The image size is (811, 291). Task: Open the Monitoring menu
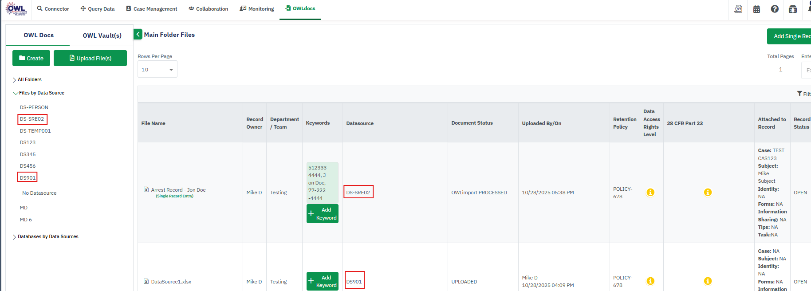[x=257, y=9]
